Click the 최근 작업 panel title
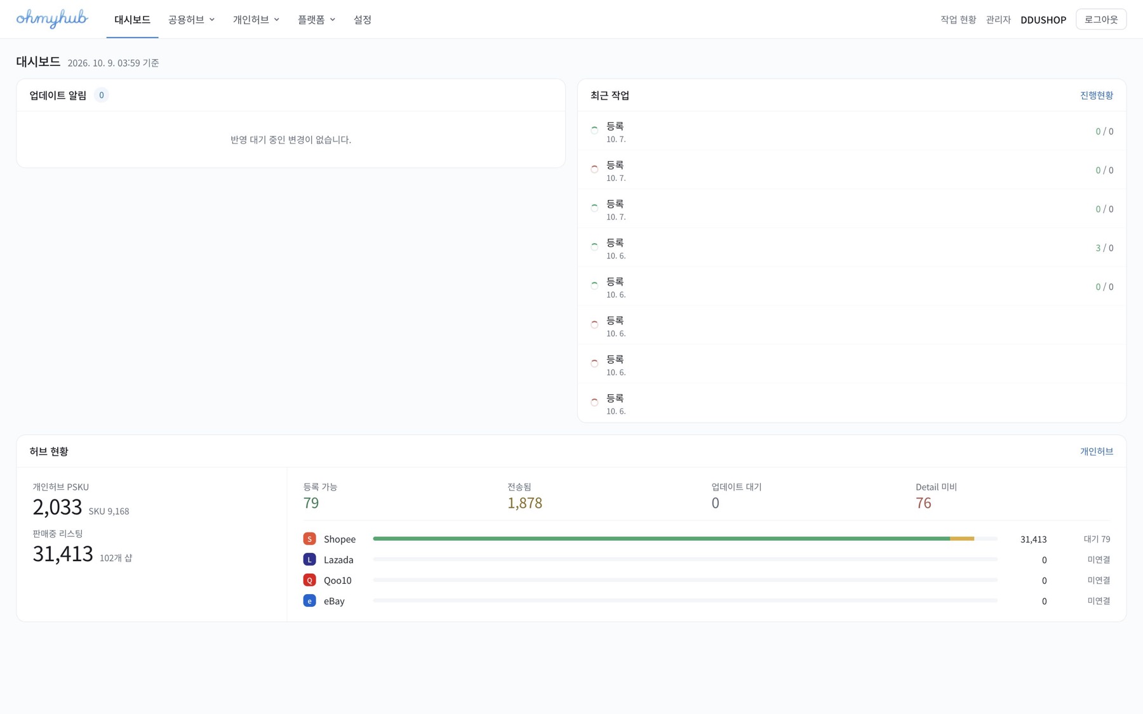1143x714 pixels. (x=610, y=95)
